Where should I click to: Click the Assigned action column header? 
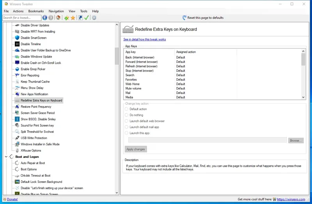pos(206,52)
